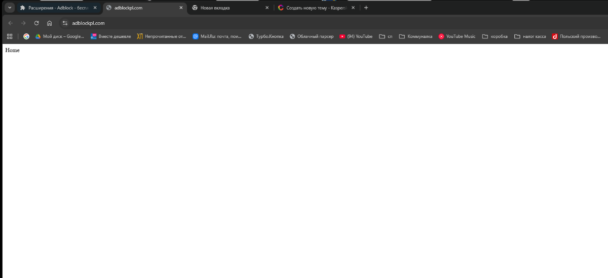
Task: View site information icon in address bar
Action: click(65, 23)
